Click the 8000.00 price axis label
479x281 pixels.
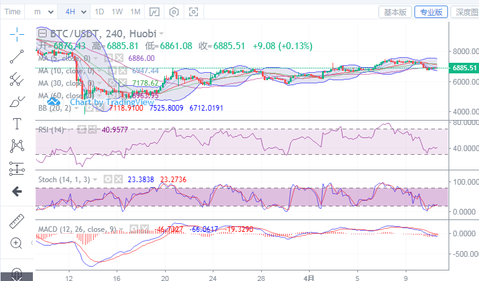[x=465, y=52]
